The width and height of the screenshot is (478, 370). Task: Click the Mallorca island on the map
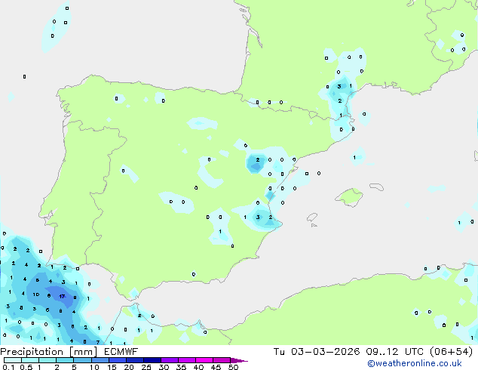(349, 197)
